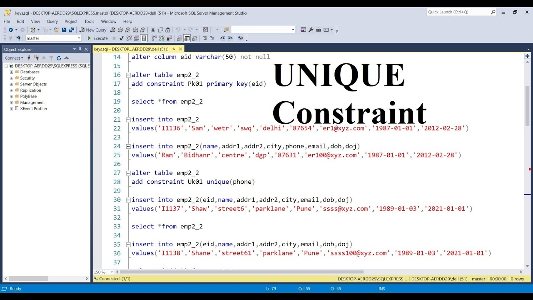Viewport: 533px width, 300px height.
Task: Click the Toolbox icon in the toolbar
Action: [x=319, y=30]
